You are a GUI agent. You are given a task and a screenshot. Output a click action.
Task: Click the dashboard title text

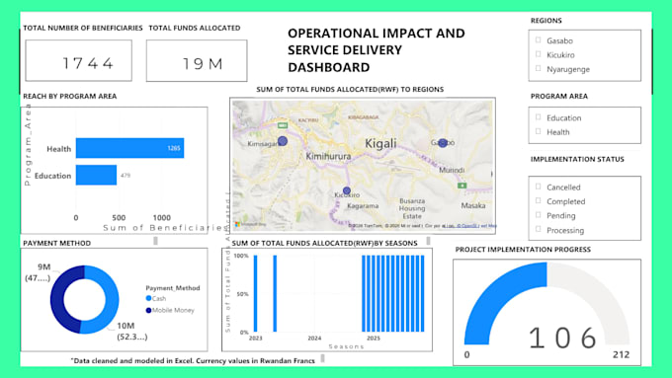(376, 50)
